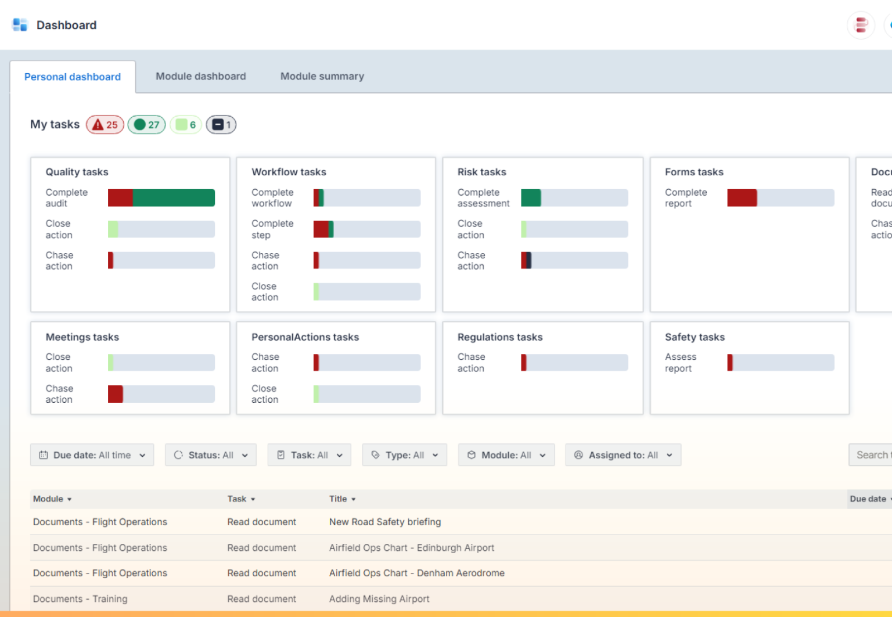Click the clock icon in Status filter

point(178,455)
